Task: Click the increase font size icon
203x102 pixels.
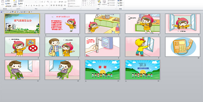Action: click(42, 2)
